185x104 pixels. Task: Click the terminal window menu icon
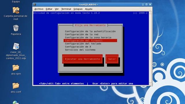(35, 5)
